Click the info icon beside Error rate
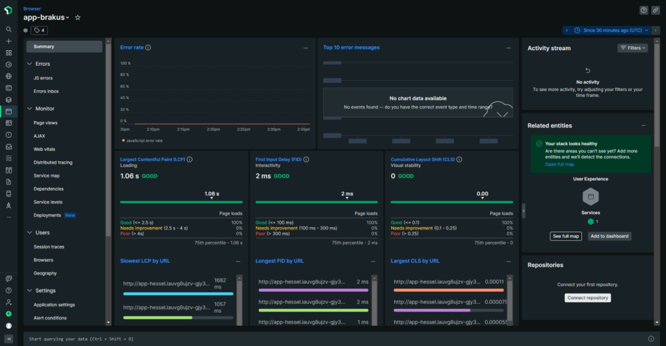Screen dimensions: 666x346 pyautogui.click(x=148, y=47)
